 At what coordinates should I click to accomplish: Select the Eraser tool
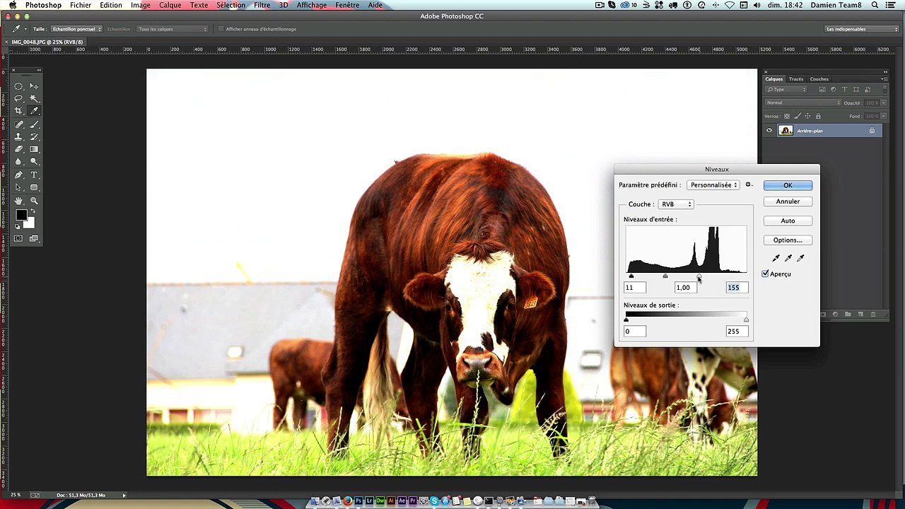pos(18,149)
